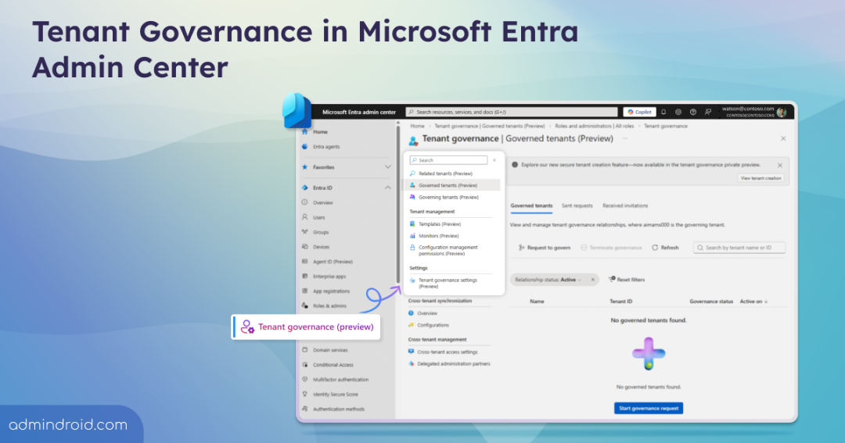Open the Copilot button in header
845x443 pixels.
point(639,112)
